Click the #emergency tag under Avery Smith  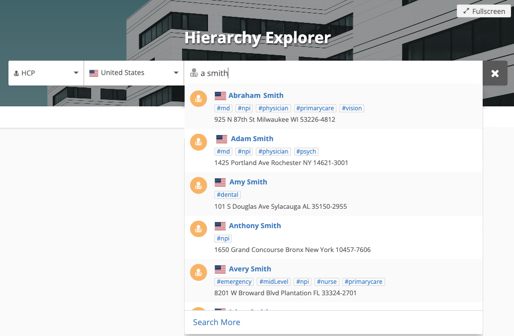(x=234, y=282)
